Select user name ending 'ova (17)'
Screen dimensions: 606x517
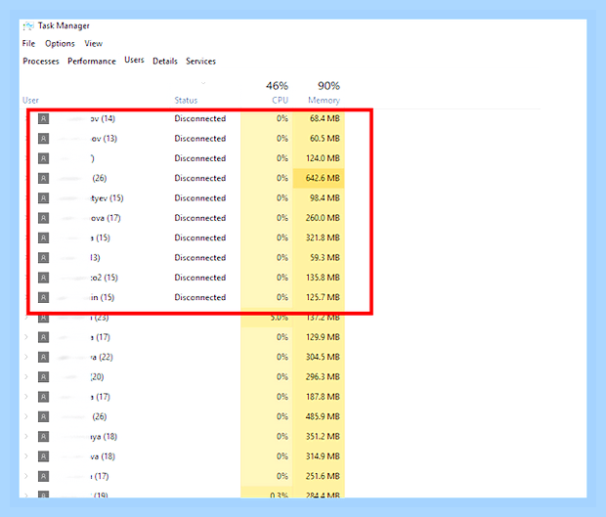[x=106, y=218]
